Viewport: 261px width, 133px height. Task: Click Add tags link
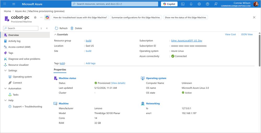91,63
